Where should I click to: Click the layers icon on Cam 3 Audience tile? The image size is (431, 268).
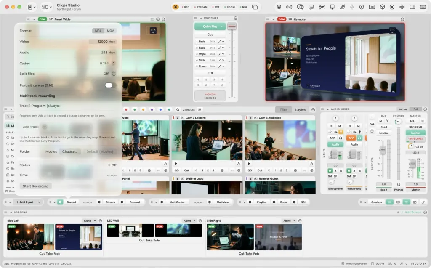point(295,170)
